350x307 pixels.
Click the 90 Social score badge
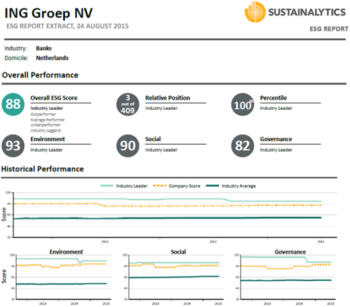pos(128,145)
